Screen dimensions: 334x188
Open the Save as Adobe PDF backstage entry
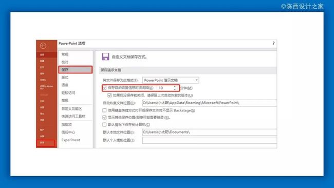point(46,87)
